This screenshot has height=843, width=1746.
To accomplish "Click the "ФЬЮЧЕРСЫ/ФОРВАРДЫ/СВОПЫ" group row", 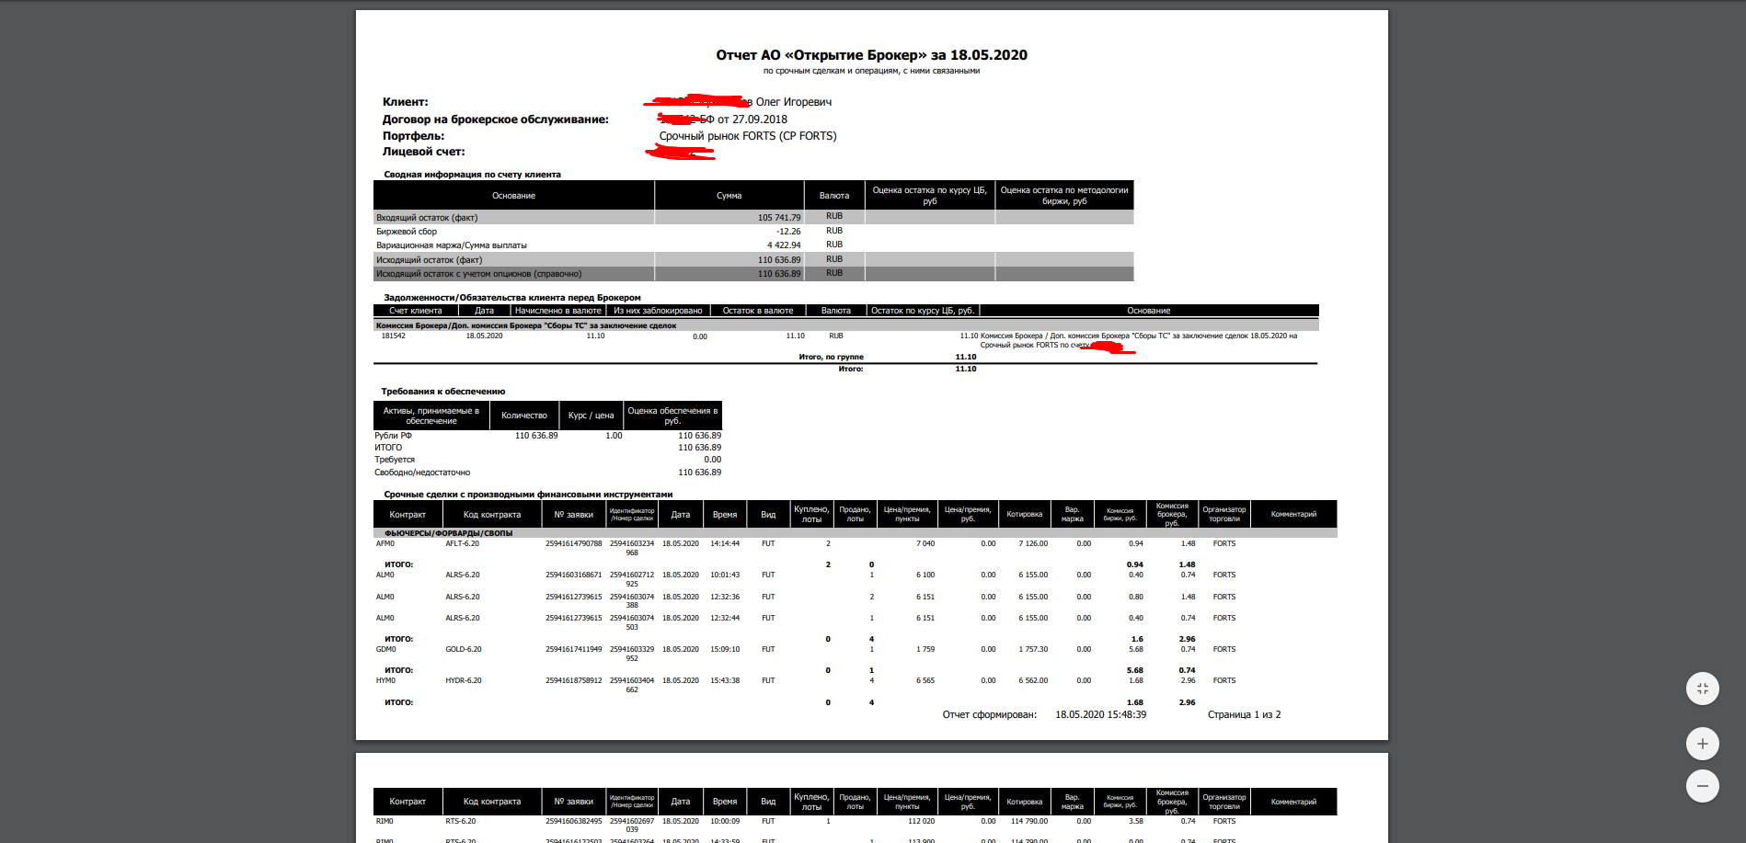I will pyautogui.click(x=855, y=533).
